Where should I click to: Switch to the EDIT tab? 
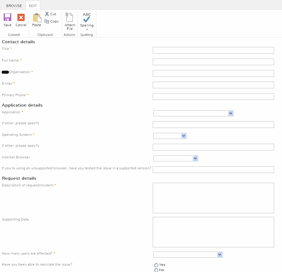coord(33,5)
